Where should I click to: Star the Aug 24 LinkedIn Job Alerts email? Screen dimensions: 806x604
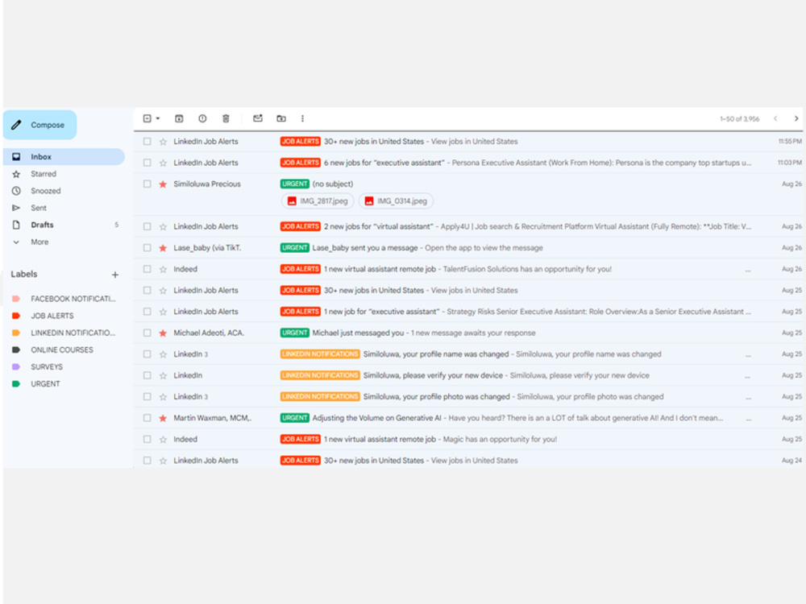[163, 461]
